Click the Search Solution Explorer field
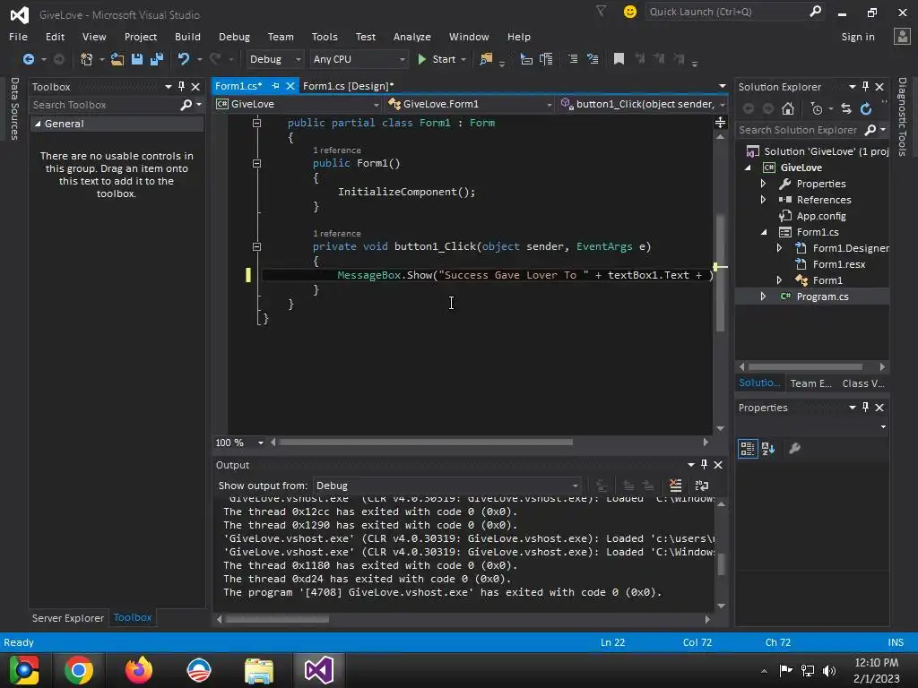918x688 pixels. coord(812,130)
